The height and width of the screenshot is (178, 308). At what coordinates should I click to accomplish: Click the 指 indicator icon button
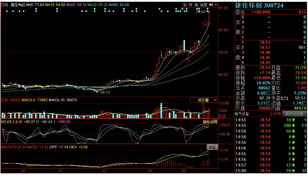coord(196,5)
